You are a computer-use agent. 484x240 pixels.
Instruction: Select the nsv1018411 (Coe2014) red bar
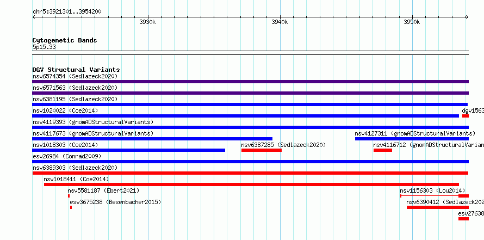252,184
